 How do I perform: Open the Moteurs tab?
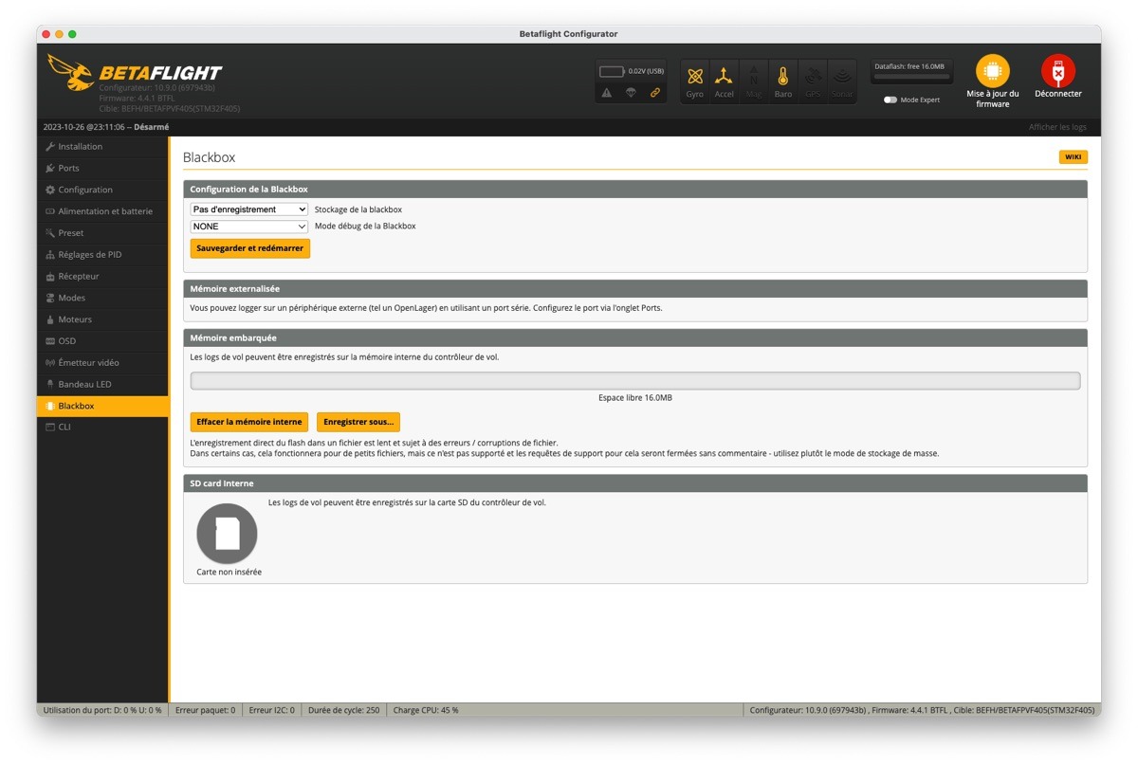click(x=102, y=319)
